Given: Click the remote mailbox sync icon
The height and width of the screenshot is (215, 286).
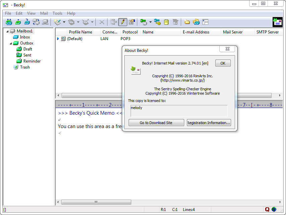Looking at the screenshot, I should coord(36,22).
